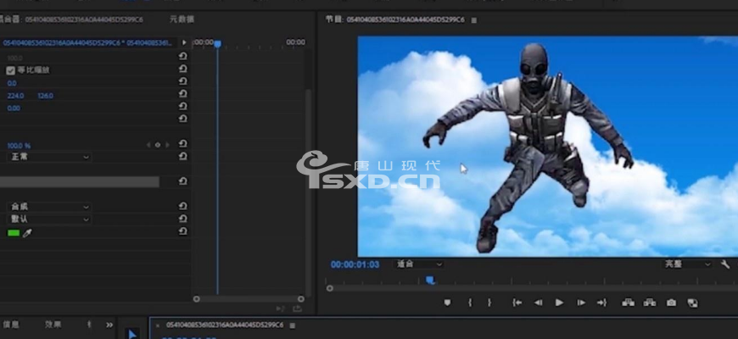Select the 节目 Program monitor tab
Viewport: 738px width, 339px height.
(x=395, y=19)
